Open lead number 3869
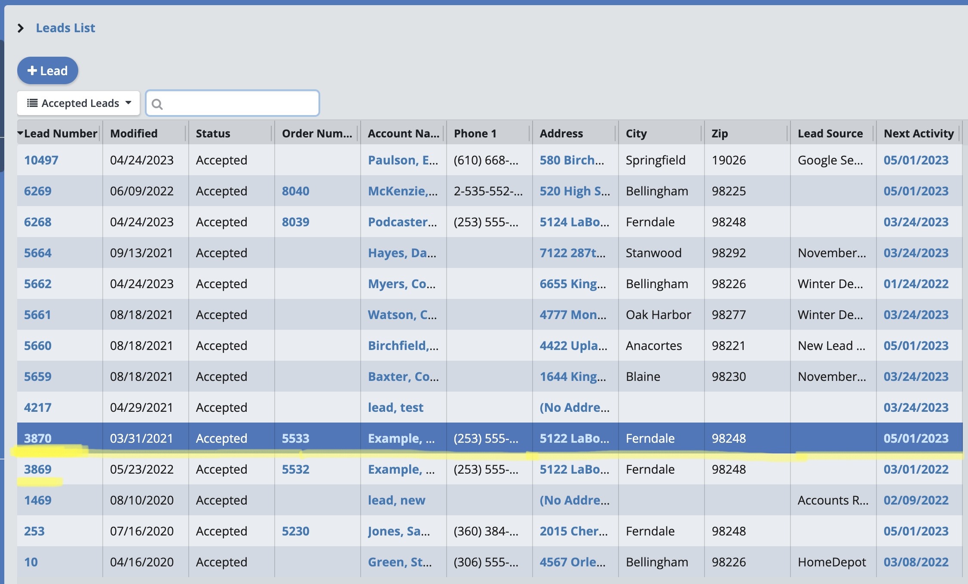 (x=37, y=469)
